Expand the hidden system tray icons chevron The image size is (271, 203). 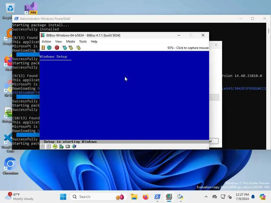pos(206,197)
